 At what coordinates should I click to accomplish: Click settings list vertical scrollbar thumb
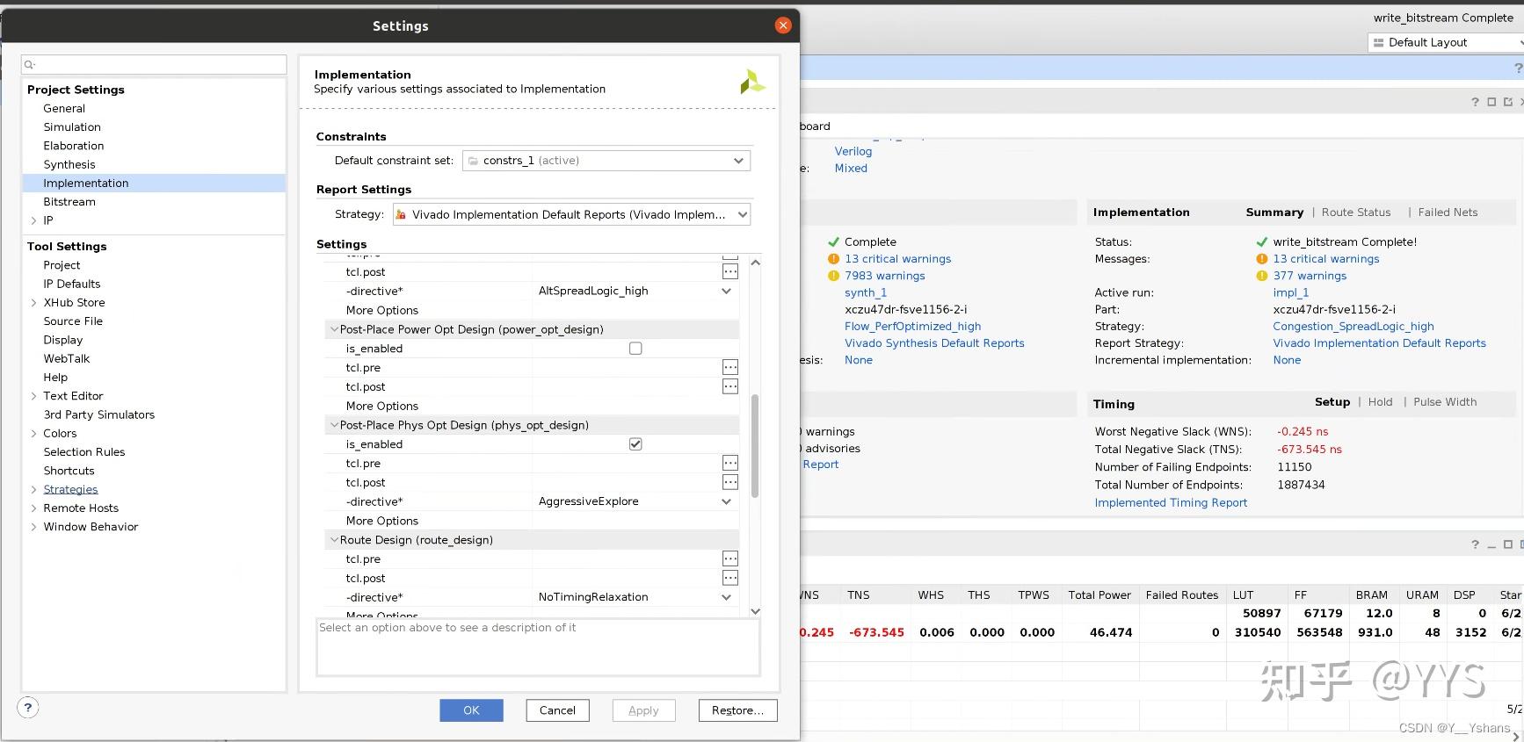click(755, 446)
